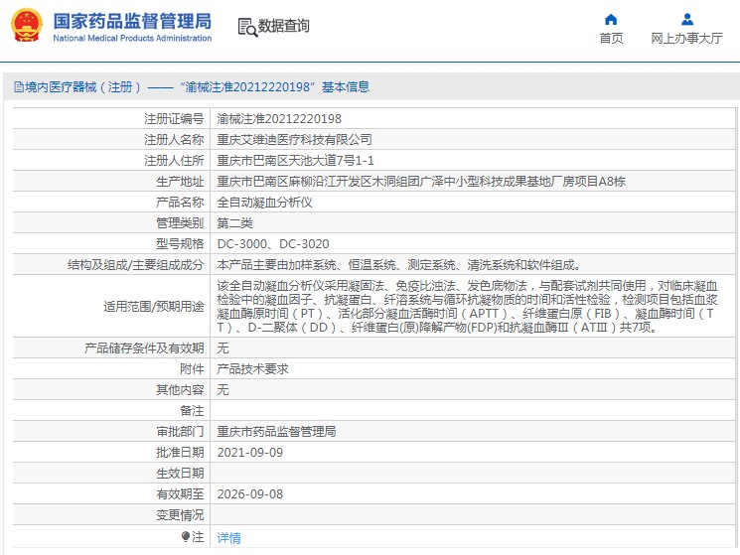Screen dimensions: 740x555
Task: Click the 注册人住所 row label
Action: 174,160
